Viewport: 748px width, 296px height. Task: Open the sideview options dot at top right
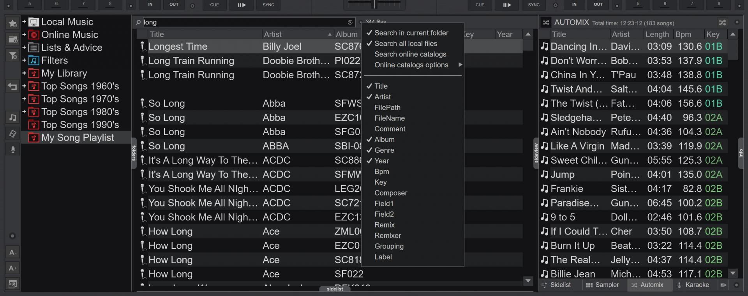[737, 22]
